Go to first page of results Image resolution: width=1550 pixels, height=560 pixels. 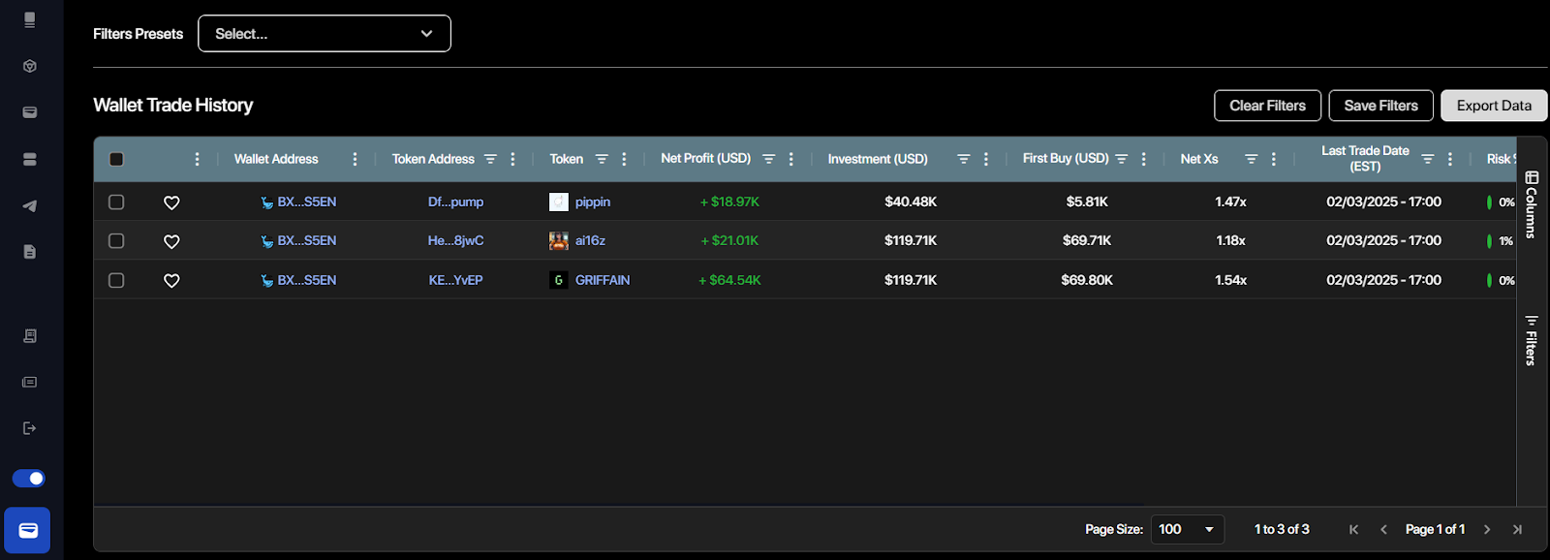(x=1354, y=529)
